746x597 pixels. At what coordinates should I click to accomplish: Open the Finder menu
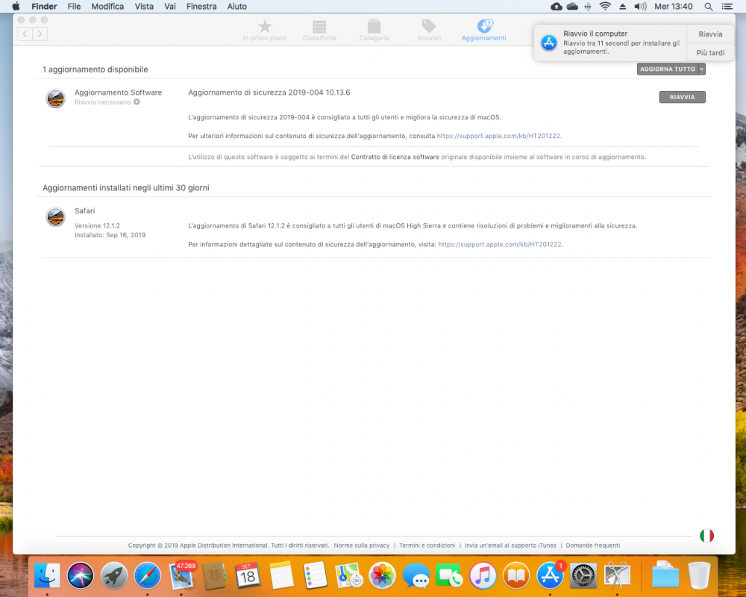(x=44, y=6)
